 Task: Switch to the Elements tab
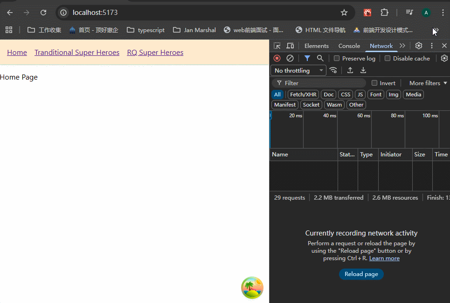317,46
